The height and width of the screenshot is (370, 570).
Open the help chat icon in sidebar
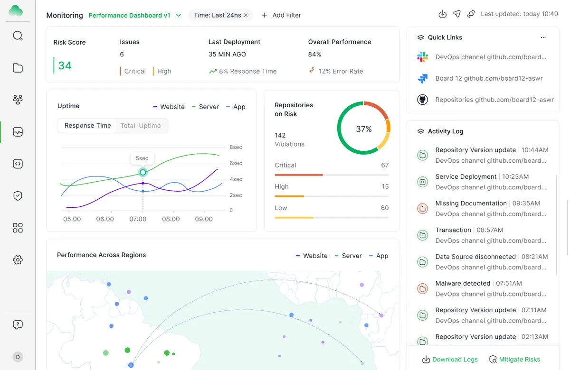tap(18, 325)
